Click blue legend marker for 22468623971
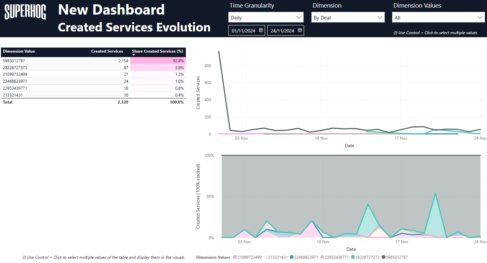Image resolution: width=487 pixels, height=263 pixels. pos(292,257)
